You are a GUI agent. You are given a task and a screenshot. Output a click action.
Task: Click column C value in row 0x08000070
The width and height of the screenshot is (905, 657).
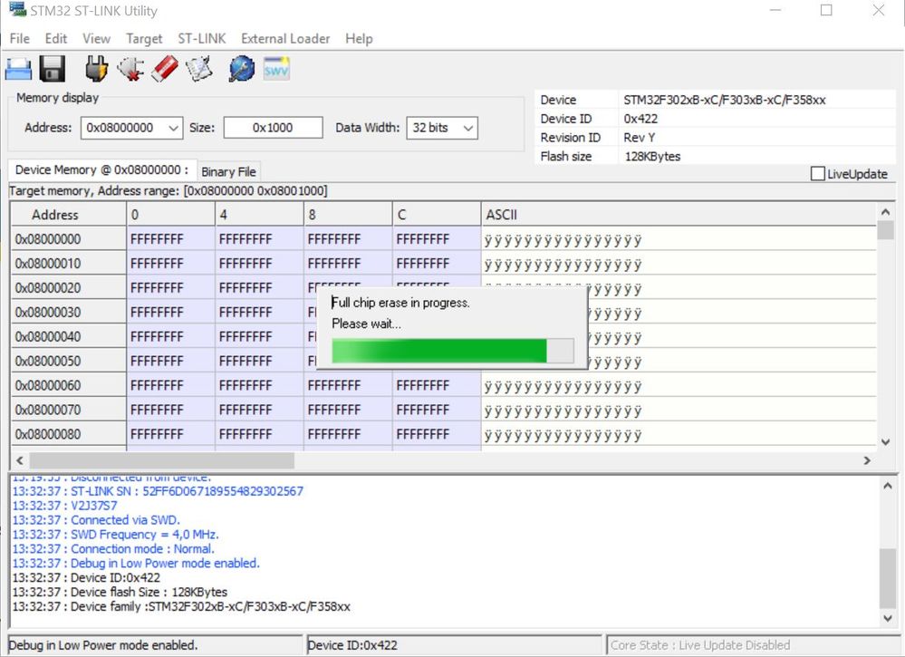click(x=437, y=410)
